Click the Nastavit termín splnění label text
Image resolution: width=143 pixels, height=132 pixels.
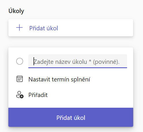coord(59,79)
